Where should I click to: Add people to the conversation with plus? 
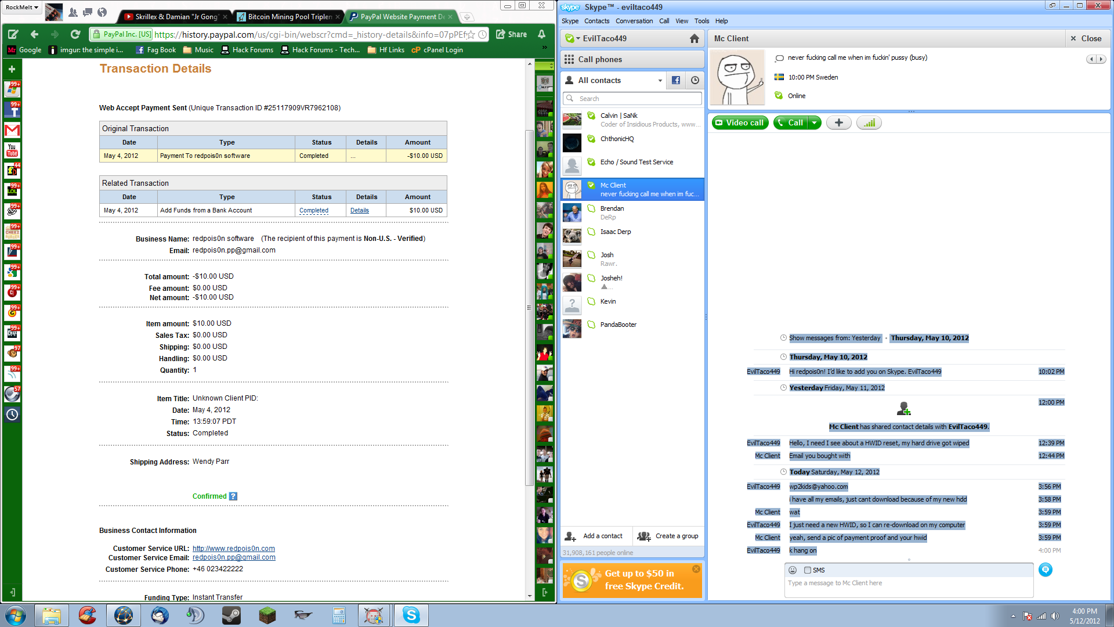pos(838,122)
